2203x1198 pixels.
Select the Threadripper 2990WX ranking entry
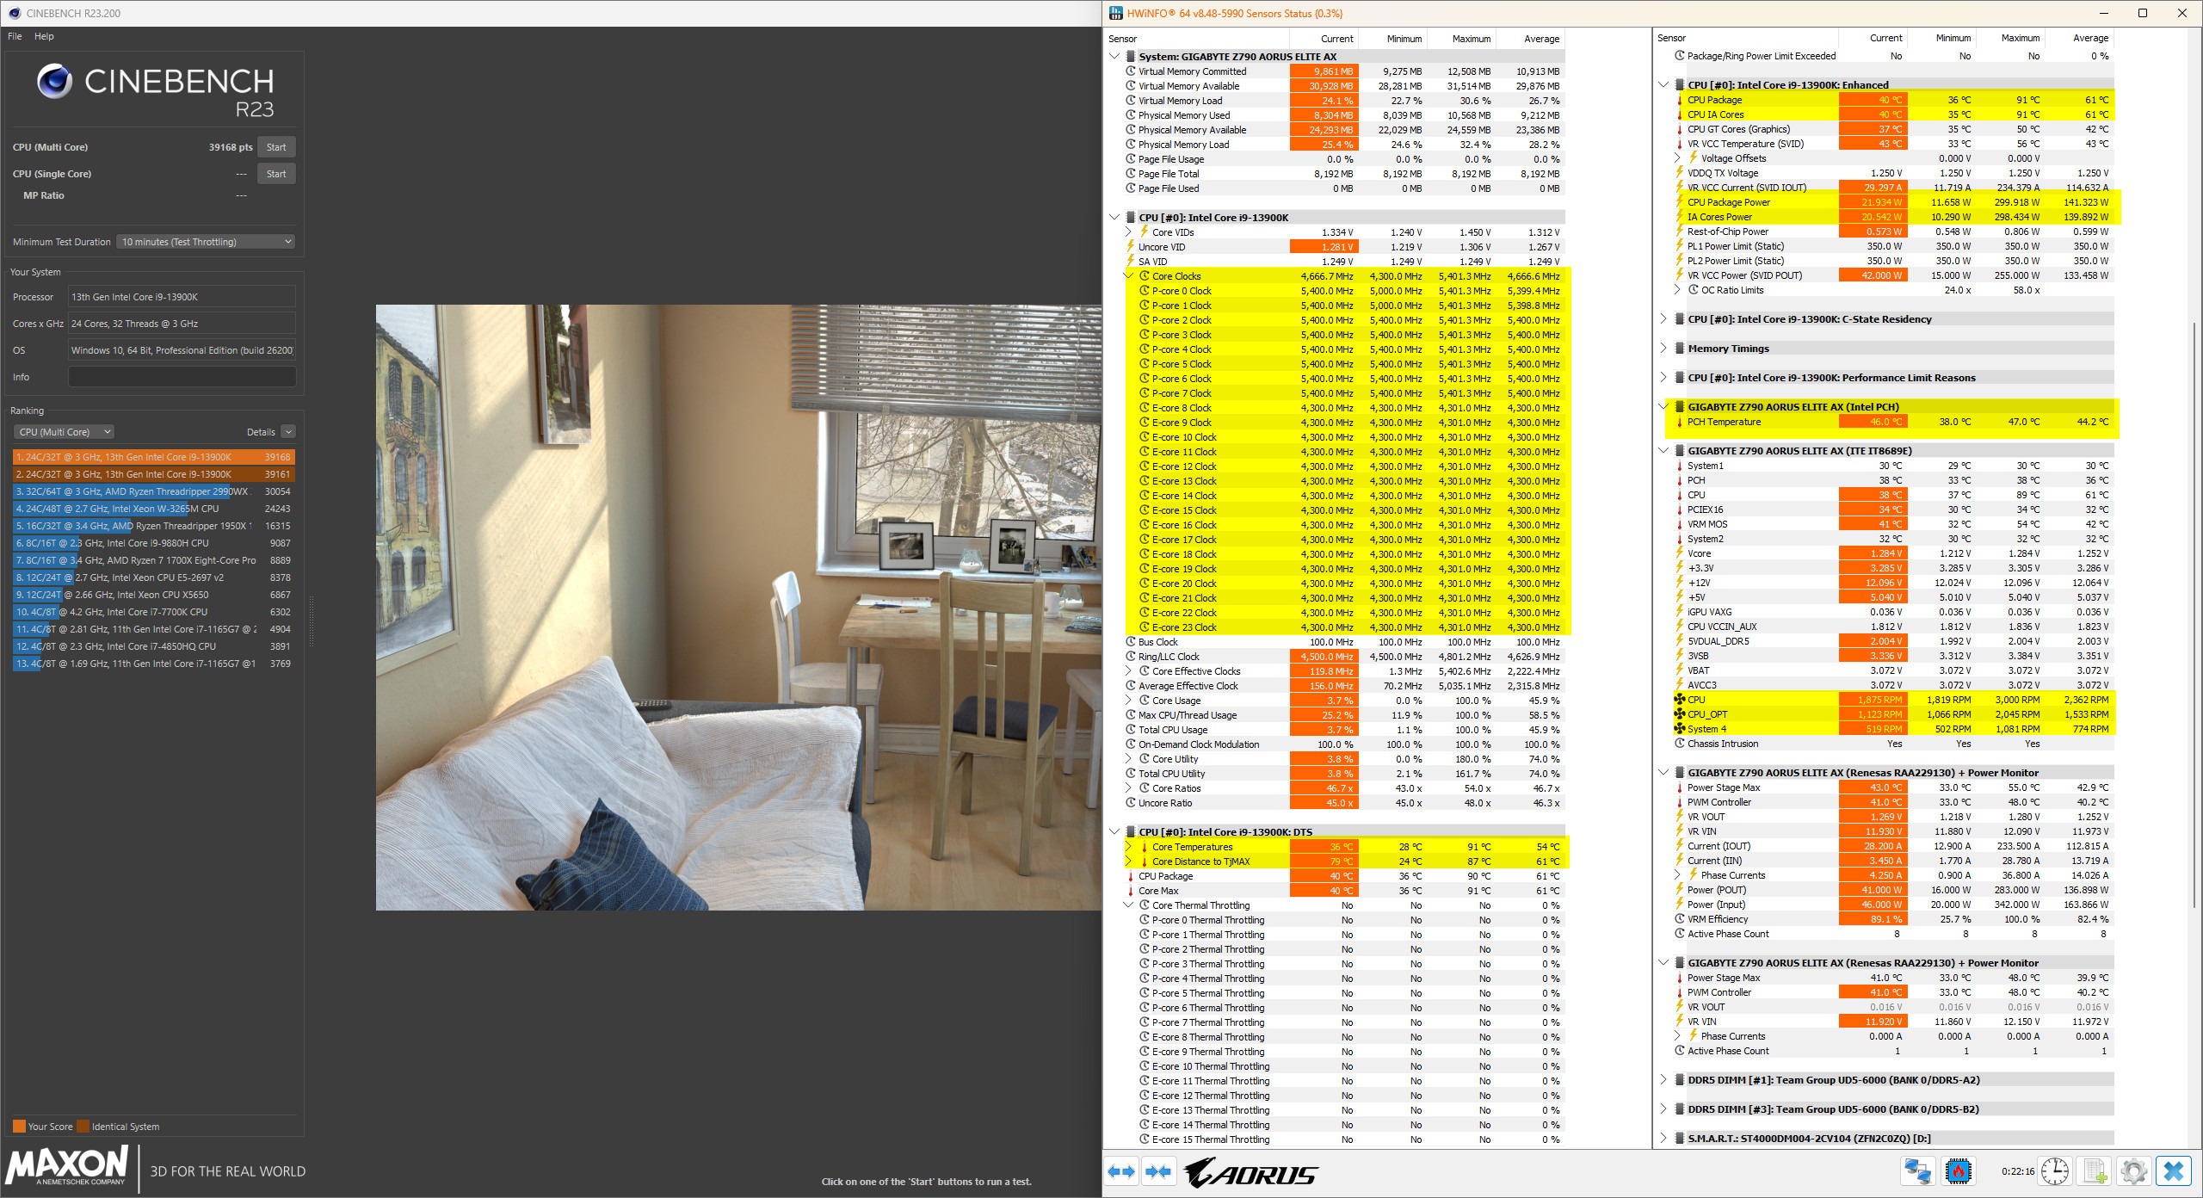(154, 491)
